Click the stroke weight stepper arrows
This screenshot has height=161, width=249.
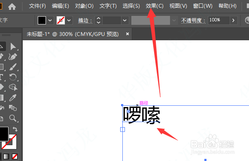coord(98,20)
